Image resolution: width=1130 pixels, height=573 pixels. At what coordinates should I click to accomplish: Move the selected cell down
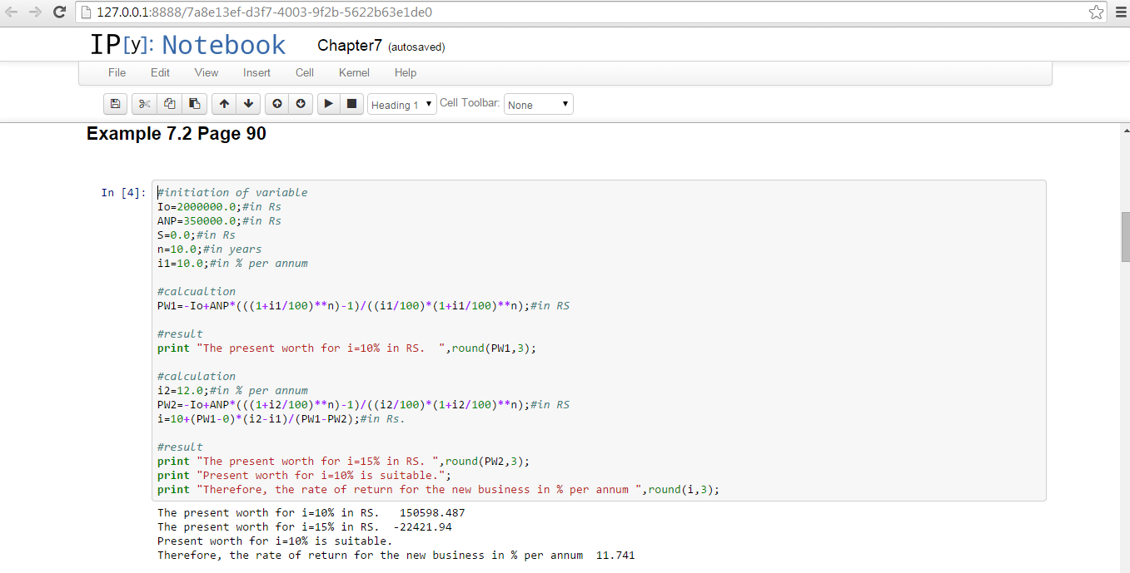(x=247, y=104)
